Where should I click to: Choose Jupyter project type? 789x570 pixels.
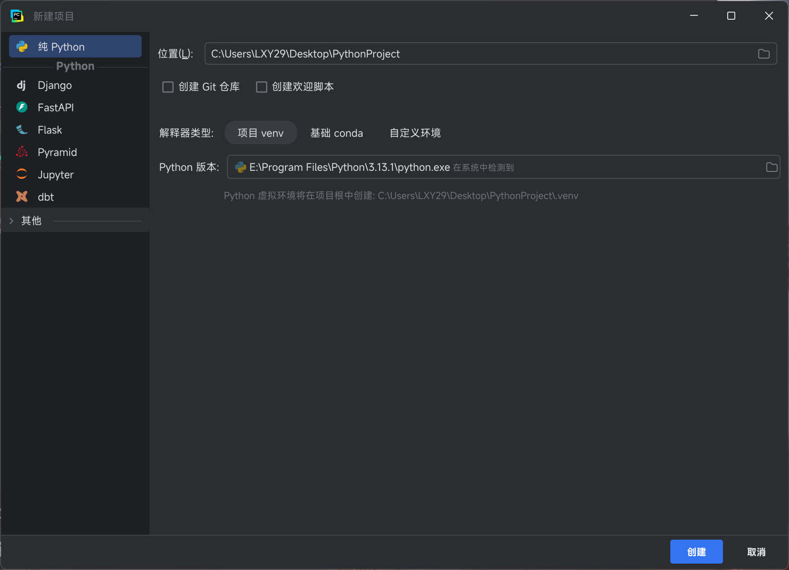coord(75,175)
